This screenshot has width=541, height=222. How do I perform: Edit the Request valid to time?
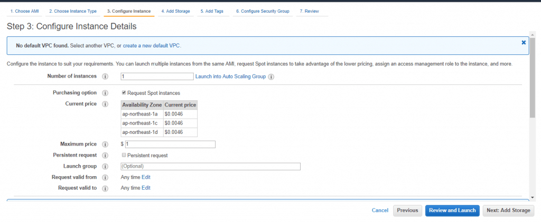coord(146,188)
